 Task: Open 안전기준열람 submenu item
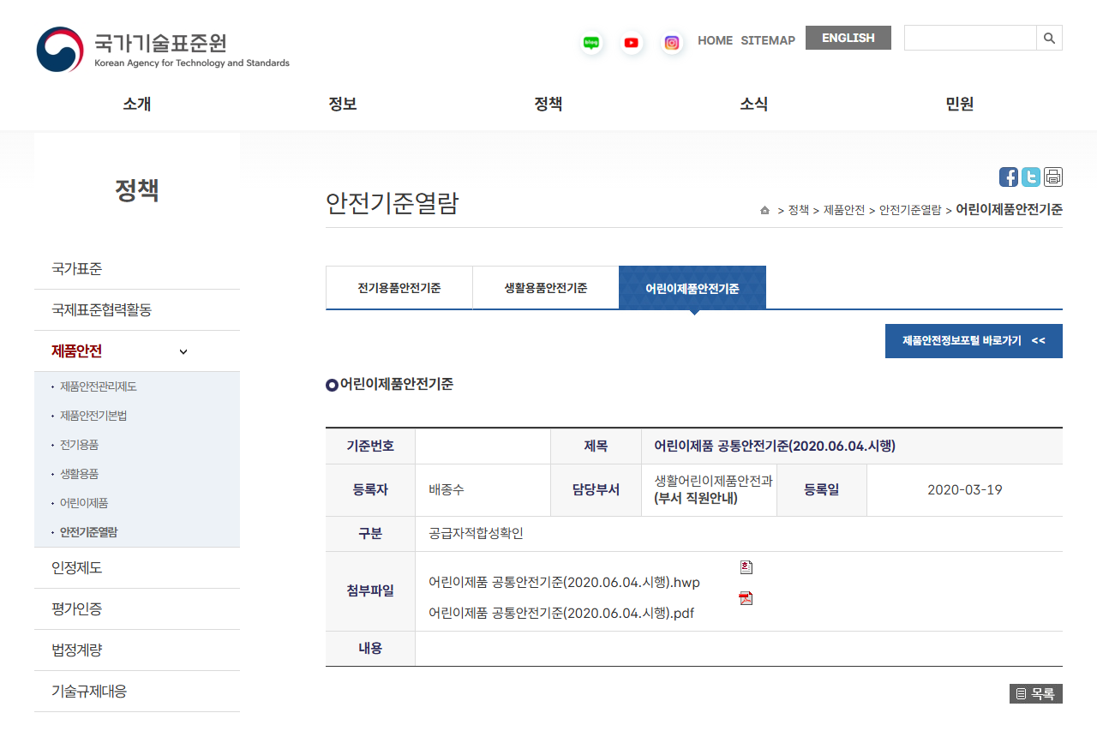(x=89, y=532)
